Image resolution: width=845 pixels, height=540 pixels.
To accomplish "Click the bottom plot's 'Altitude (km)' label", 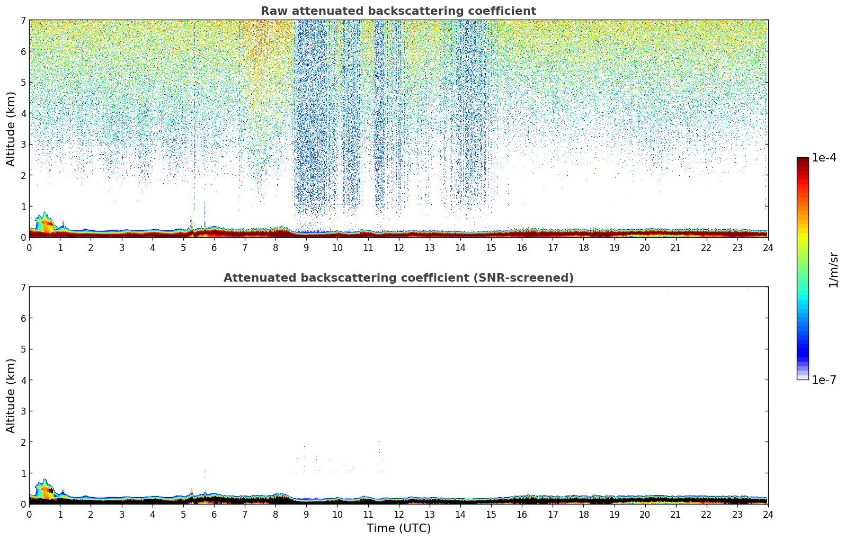I will [x=11, y=395].
